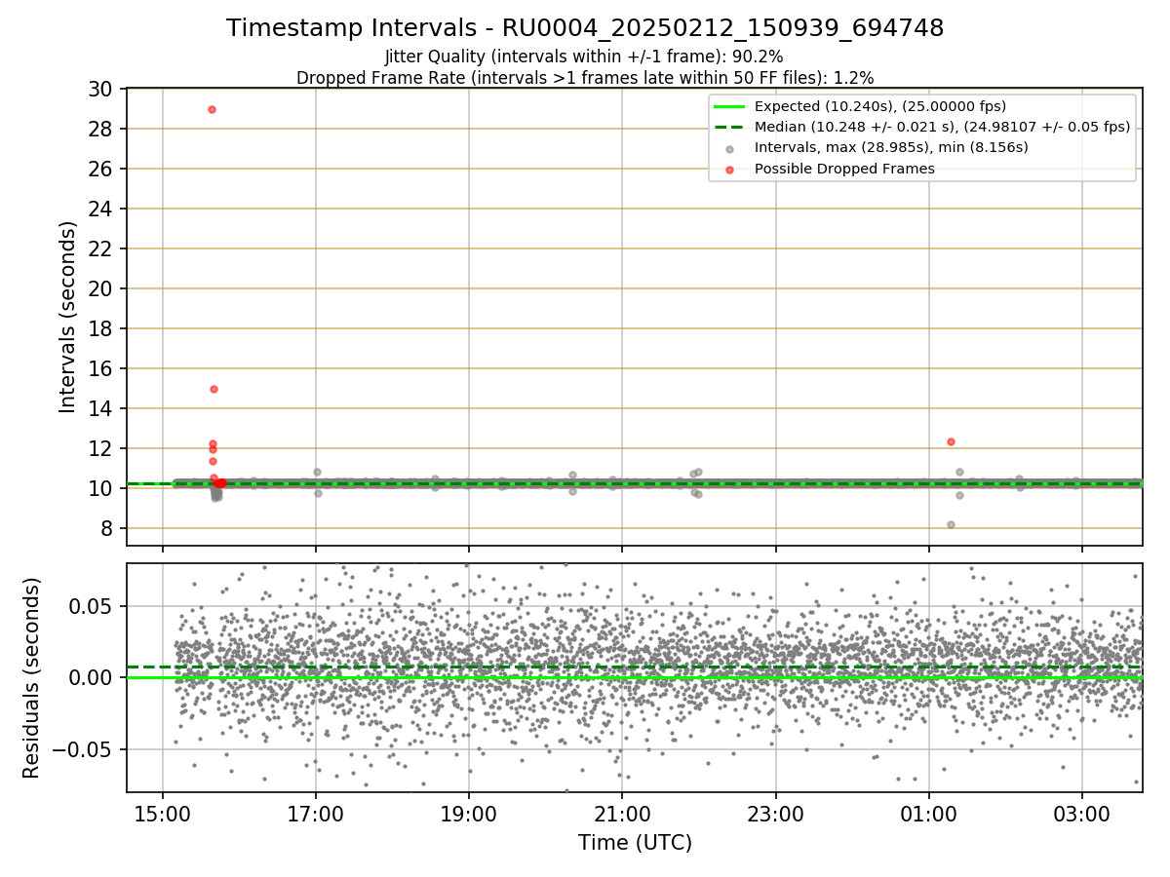Click the 'Dropped Frame Rate' 1.2% subtitle line

(x=585, y=77)
